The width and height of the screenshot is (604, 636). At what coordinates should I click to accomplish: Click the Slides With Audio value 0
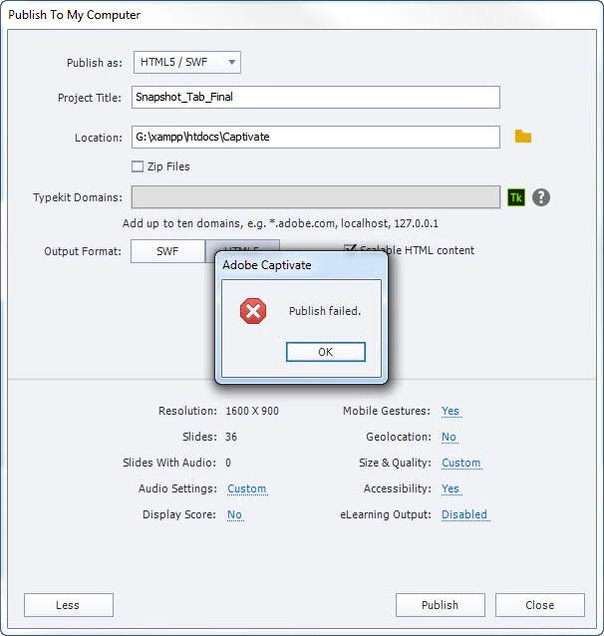[228, 463]
